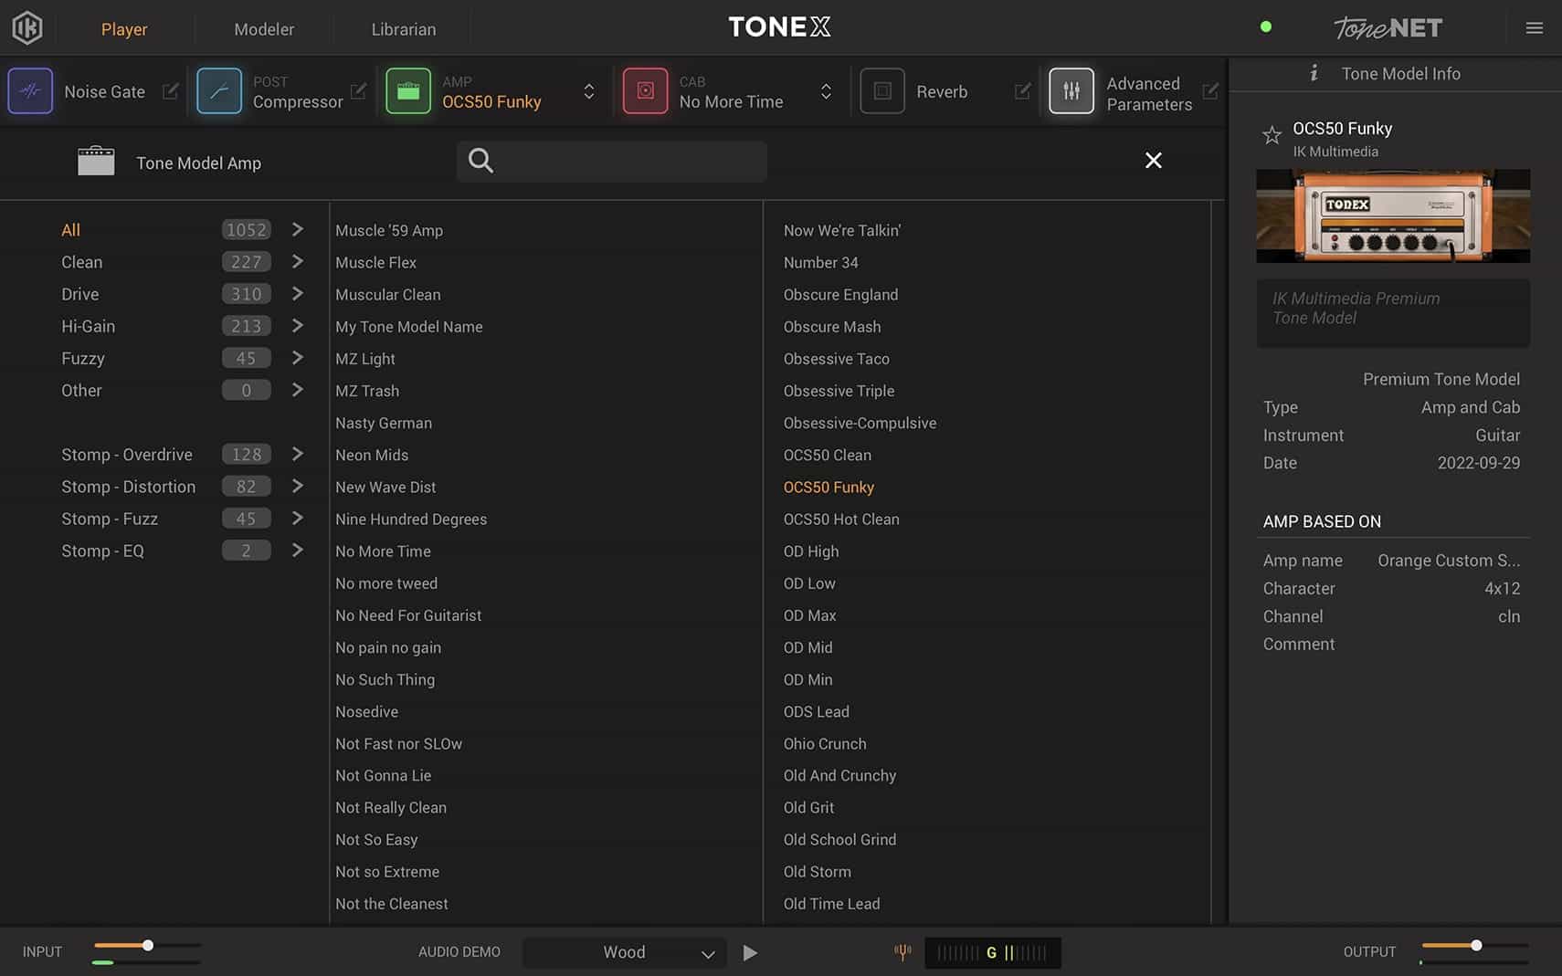Close the Tone Model Amp browser
Viewport: 1562px width, 976px height.
(x=1154, y=161)
